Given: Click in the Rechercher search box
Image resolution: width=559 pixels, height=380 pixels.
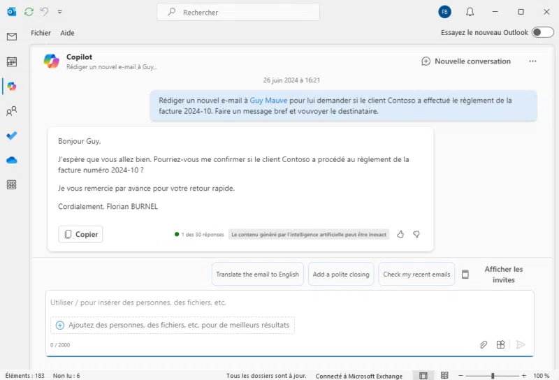Looking at the screenshot, I should pos(238,12).
